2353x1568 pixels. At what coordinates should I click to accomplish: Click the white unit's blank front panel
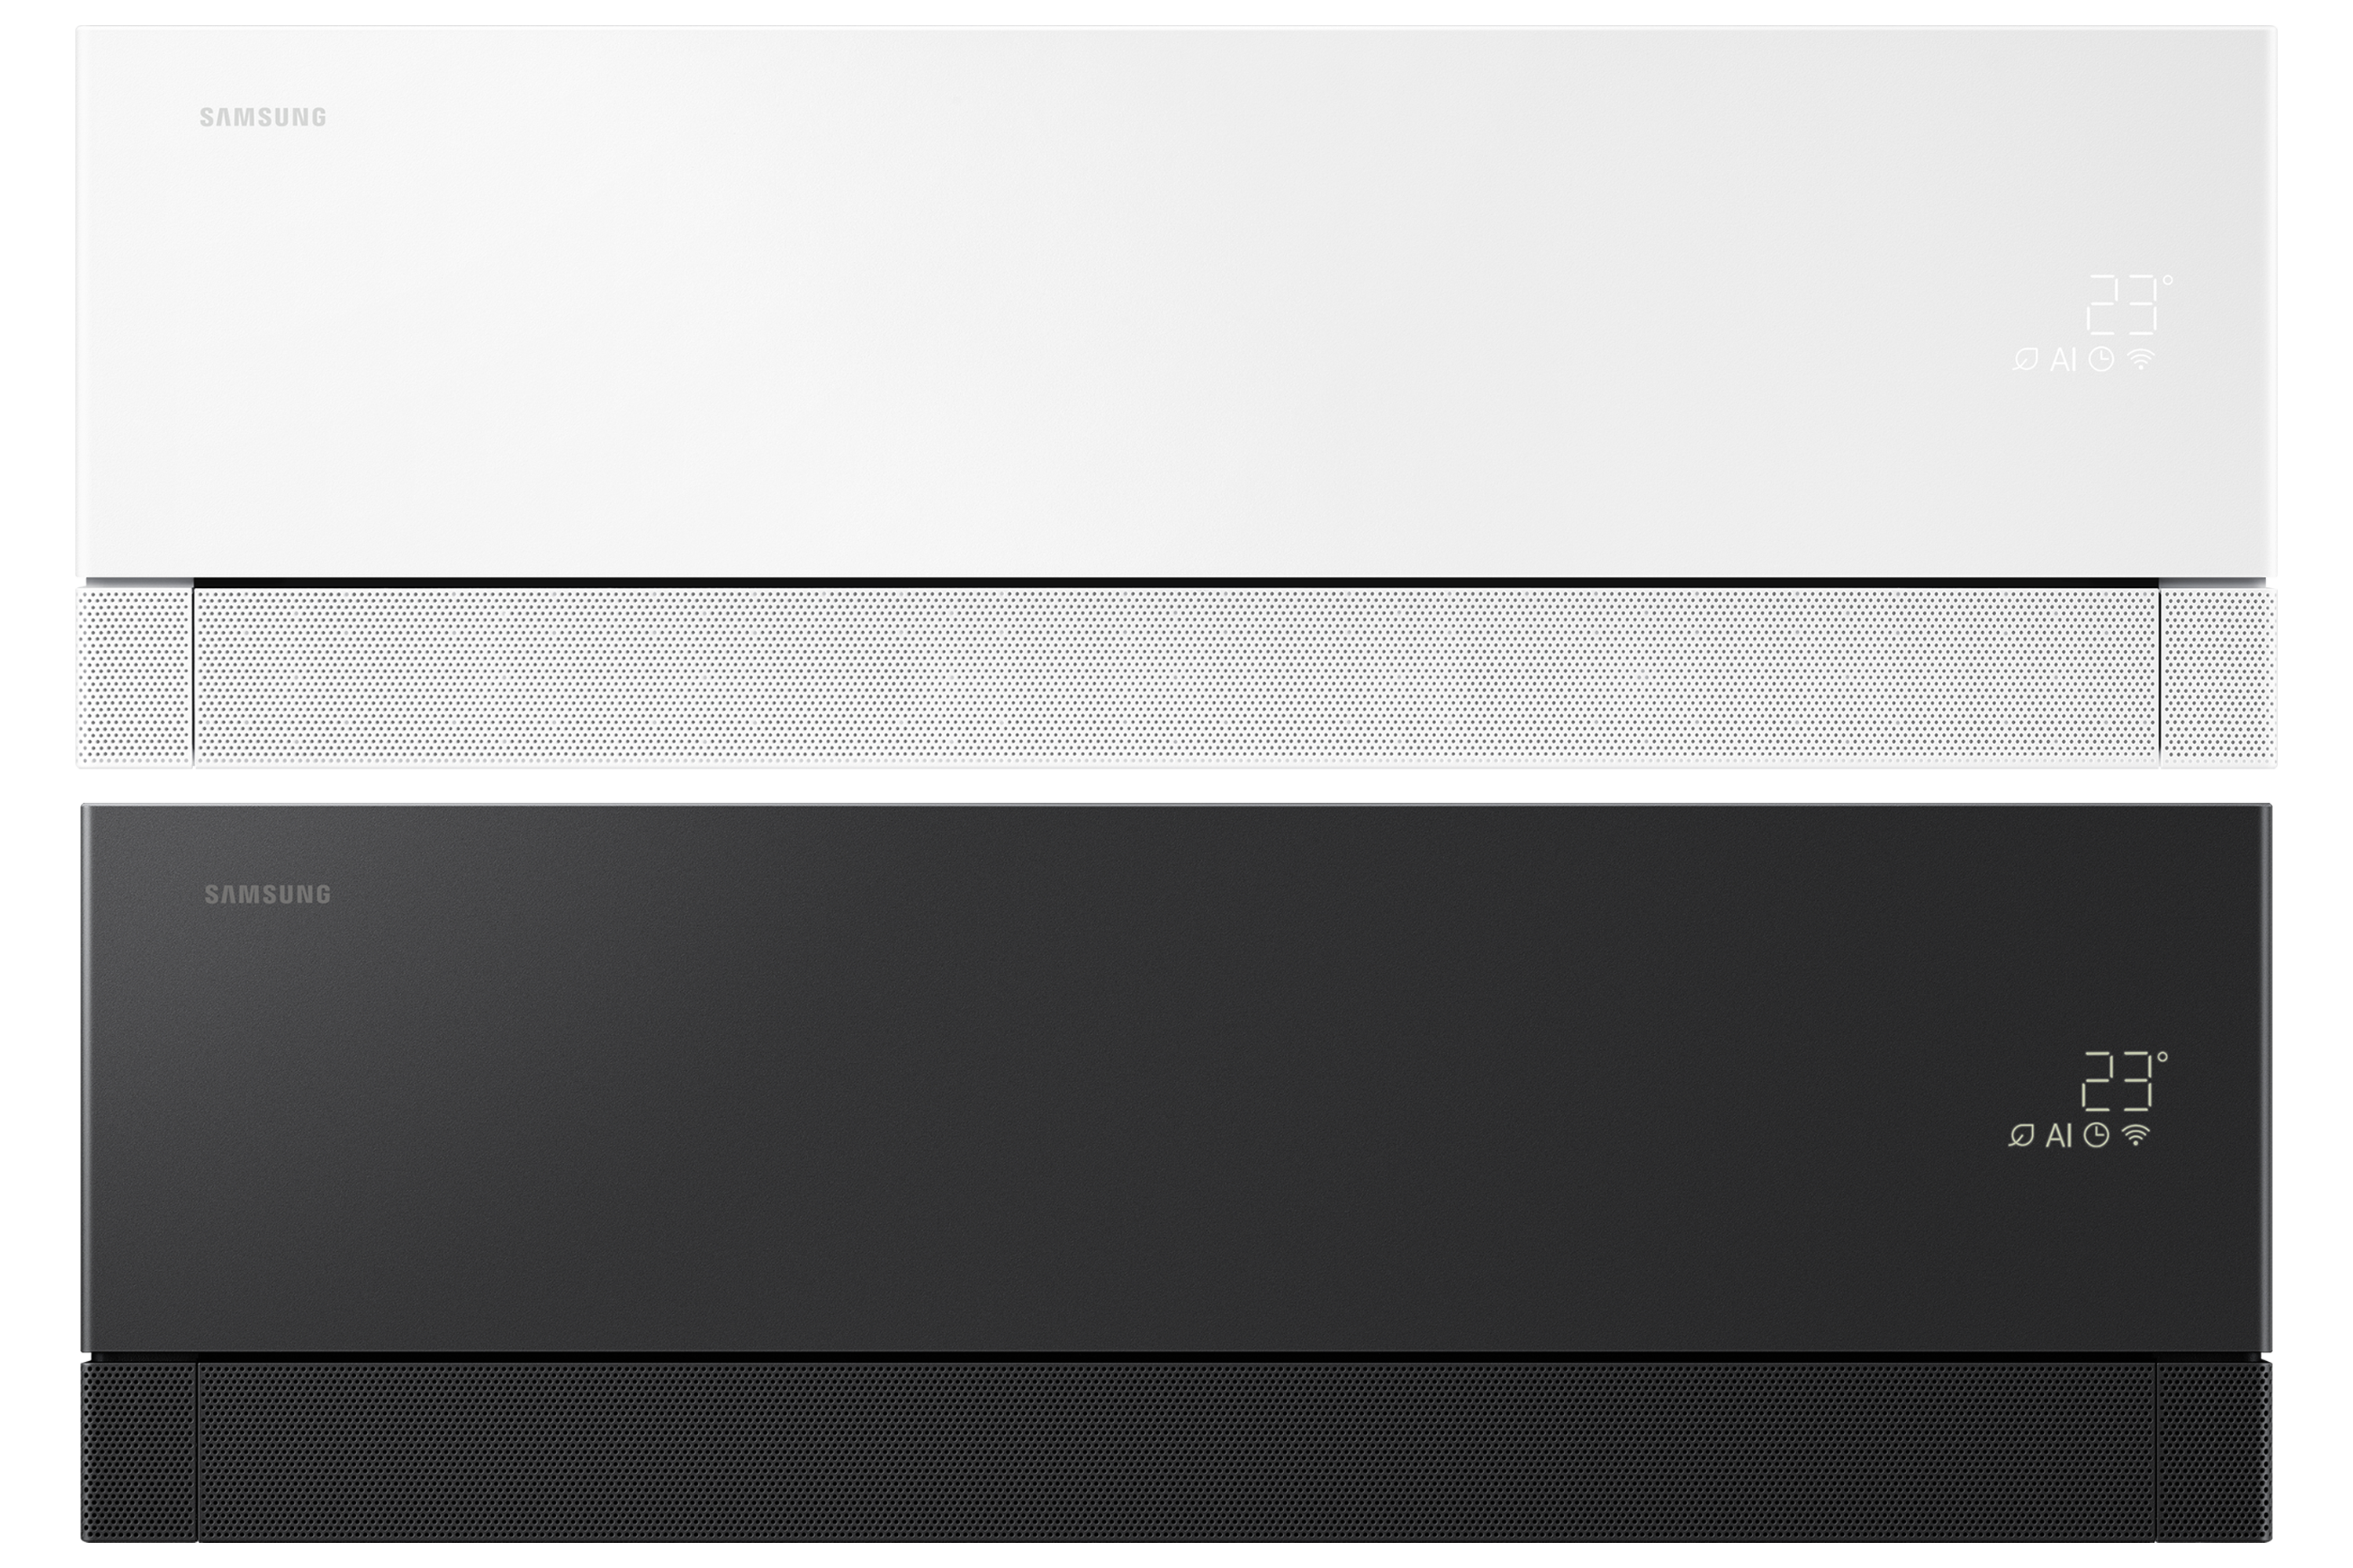click(1176, 302)
